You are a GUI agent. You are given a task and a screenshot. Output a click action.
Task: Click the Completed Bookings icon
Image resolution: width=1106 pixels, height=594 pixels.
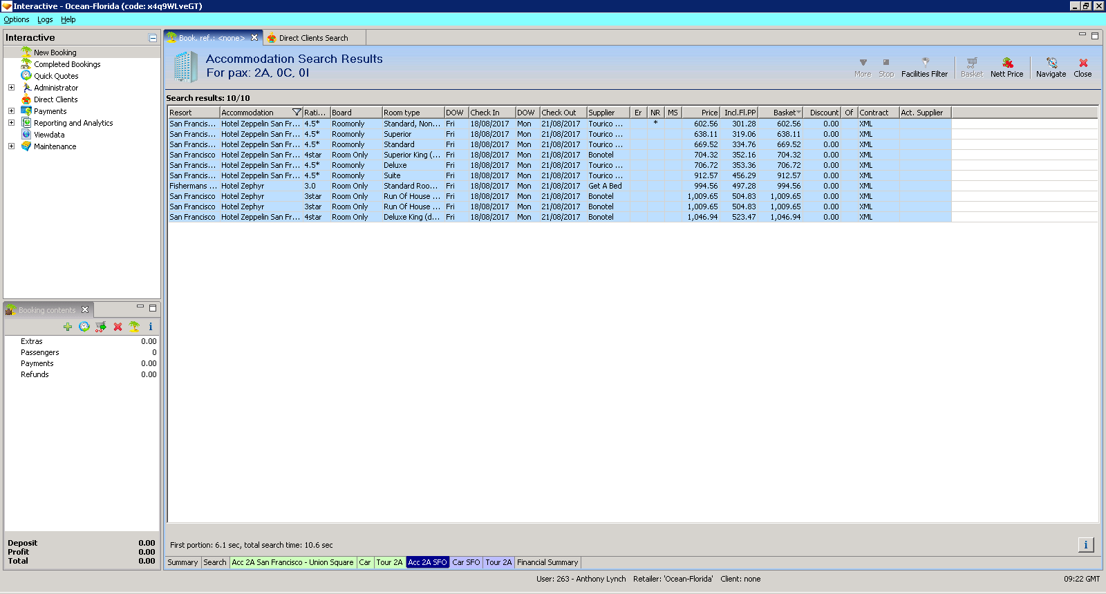[x=26, y=64]
